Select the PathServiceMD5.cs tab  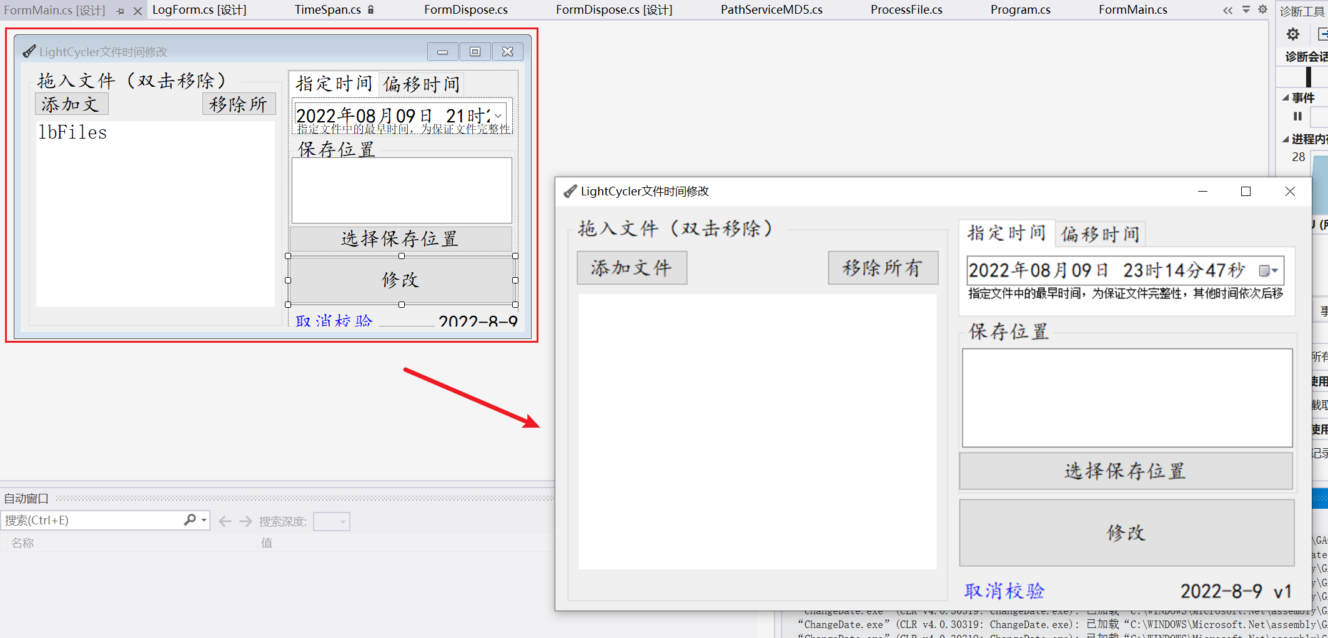[x=771, y=10]
